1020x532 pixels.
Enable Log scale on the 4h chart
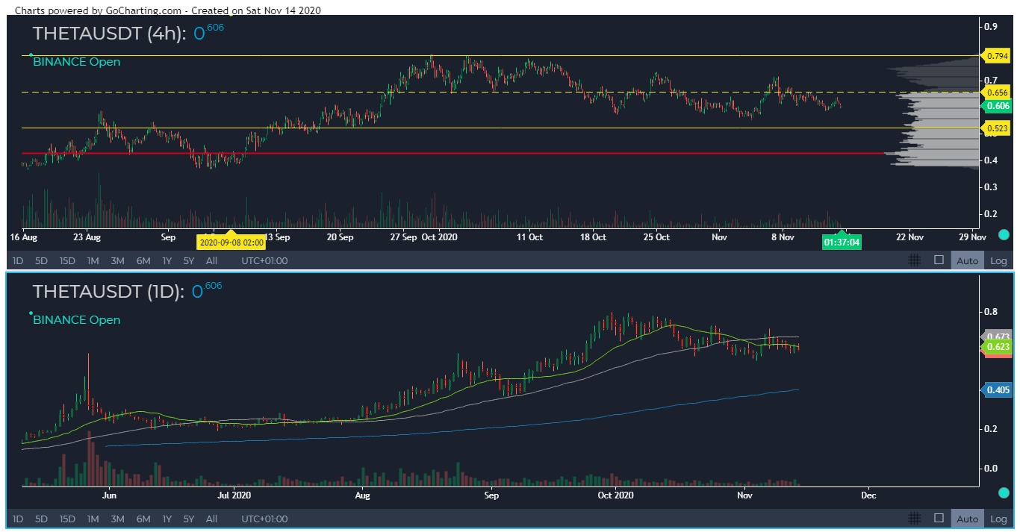(998, 260)
